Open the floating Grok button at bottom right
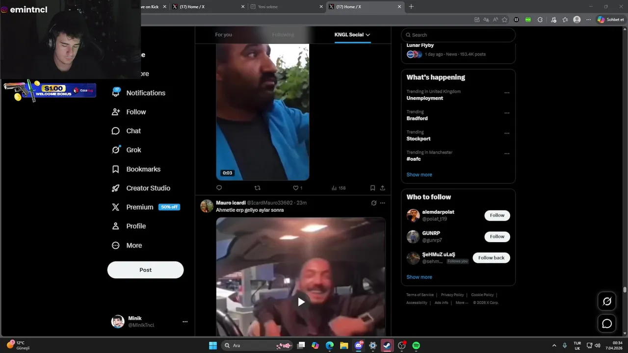 607,302
